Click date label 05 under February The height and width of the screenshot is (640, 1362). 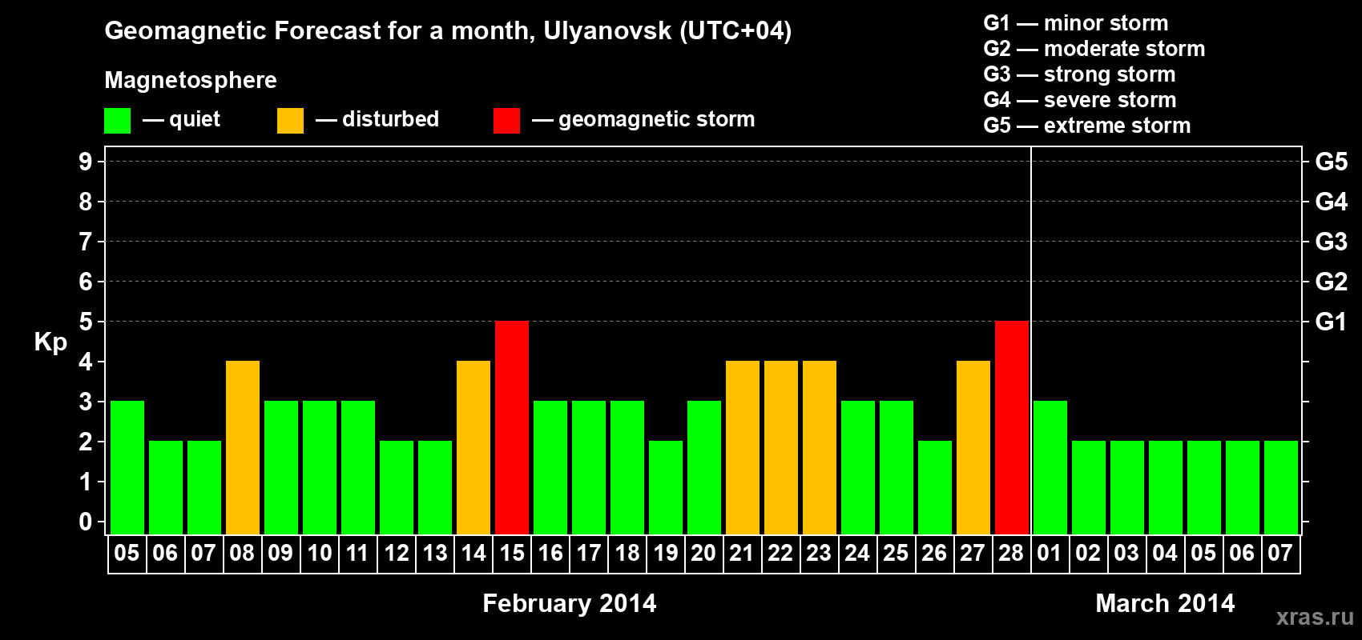pyautogui.click(x=127, y=554)
